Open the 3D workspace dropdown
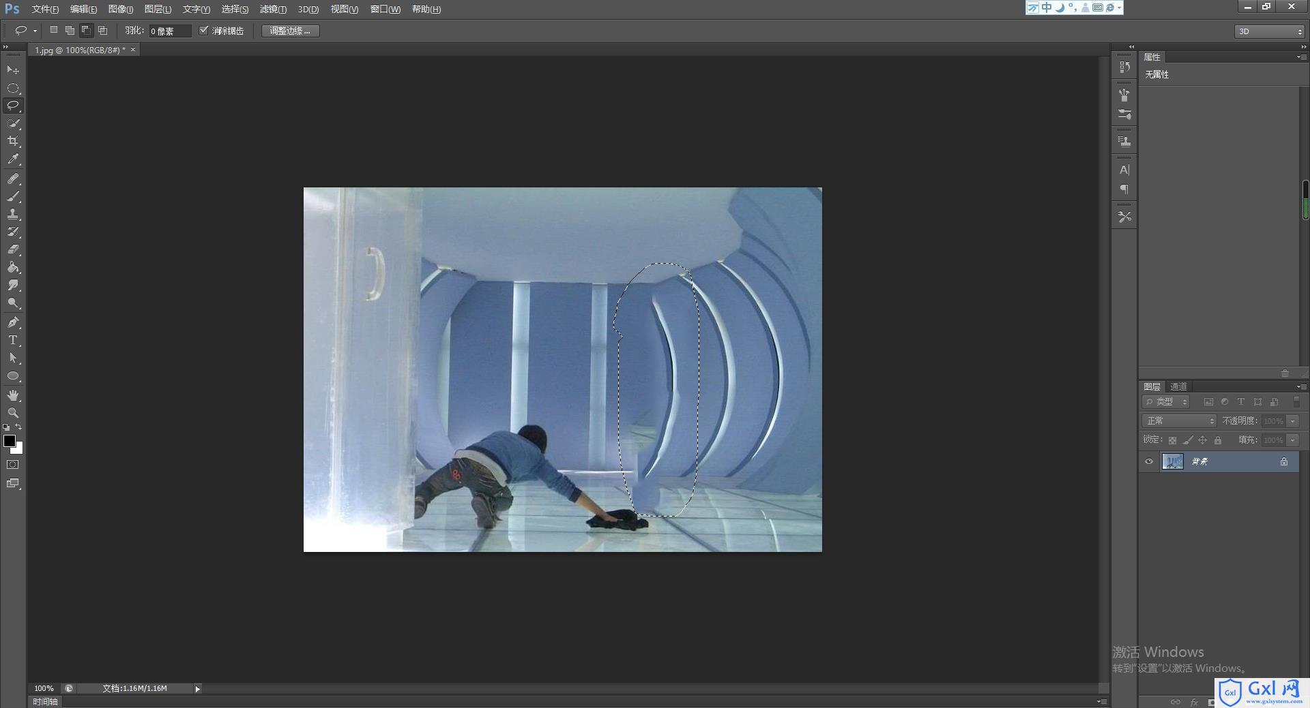Viewport: 1310px width, 708px height. tap(1269, 31)
